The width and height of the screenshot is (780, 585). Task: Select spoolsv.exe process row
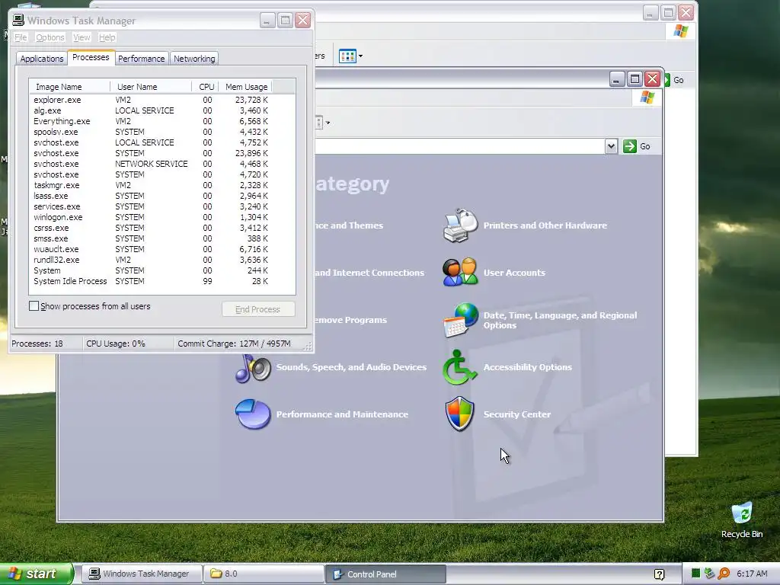point(151,132)
